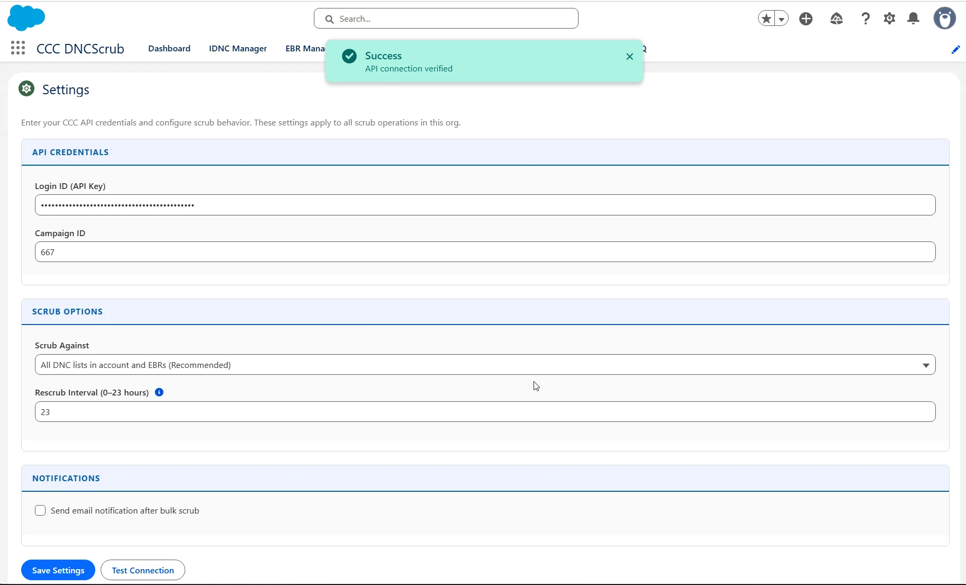Open the EBR Manager tab
The width and height of the screenshot is (966, 585).
coord(305,48)
